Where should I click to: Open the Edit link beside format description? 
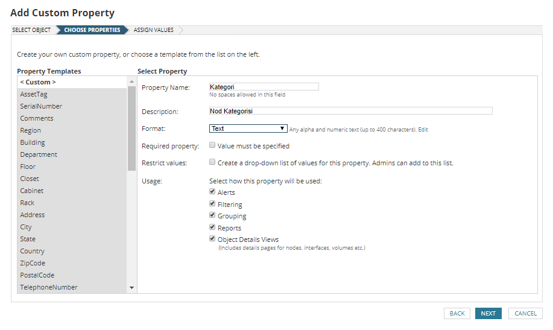pos(423,130)
